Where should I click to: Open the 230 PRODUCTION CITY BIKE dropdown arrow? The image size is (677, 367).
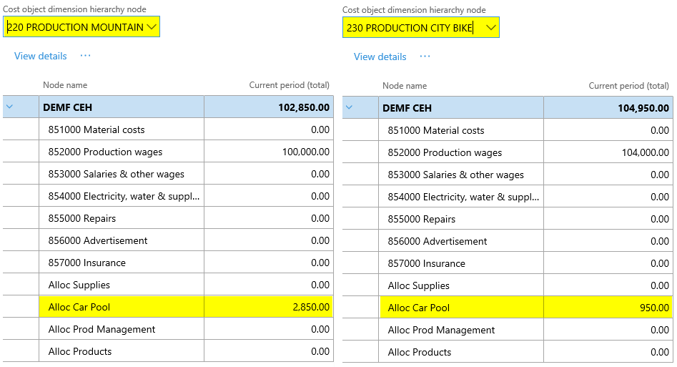[x=490, y=28]
